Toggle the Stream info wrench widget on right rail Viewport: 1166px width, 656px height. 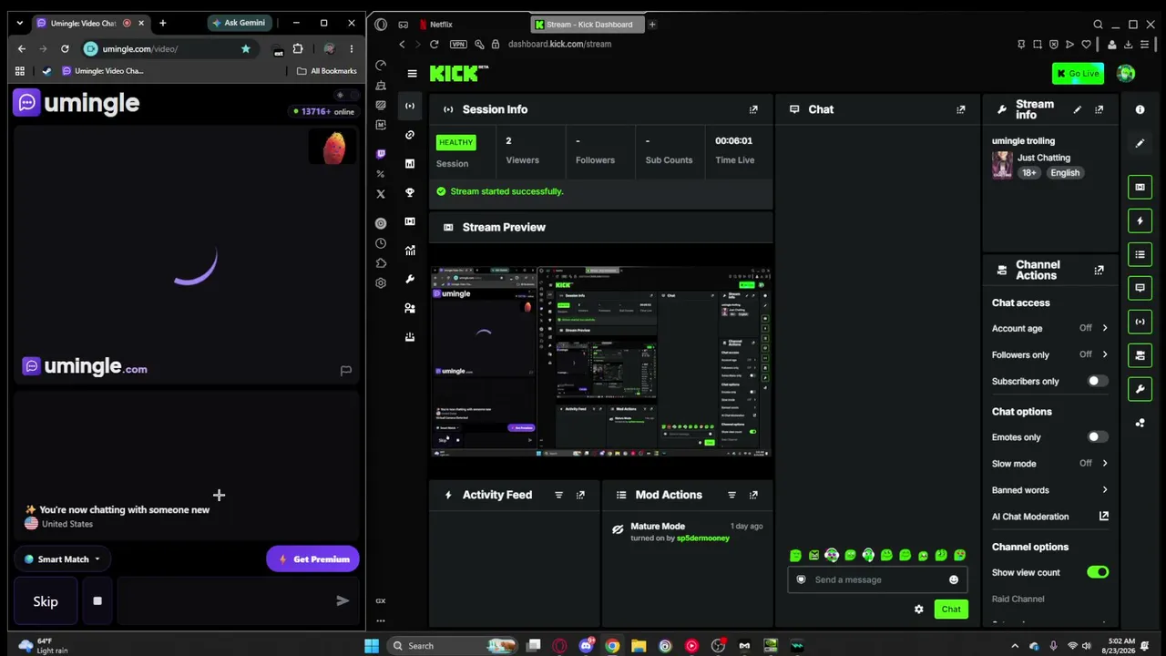(x=1140, y=389)
